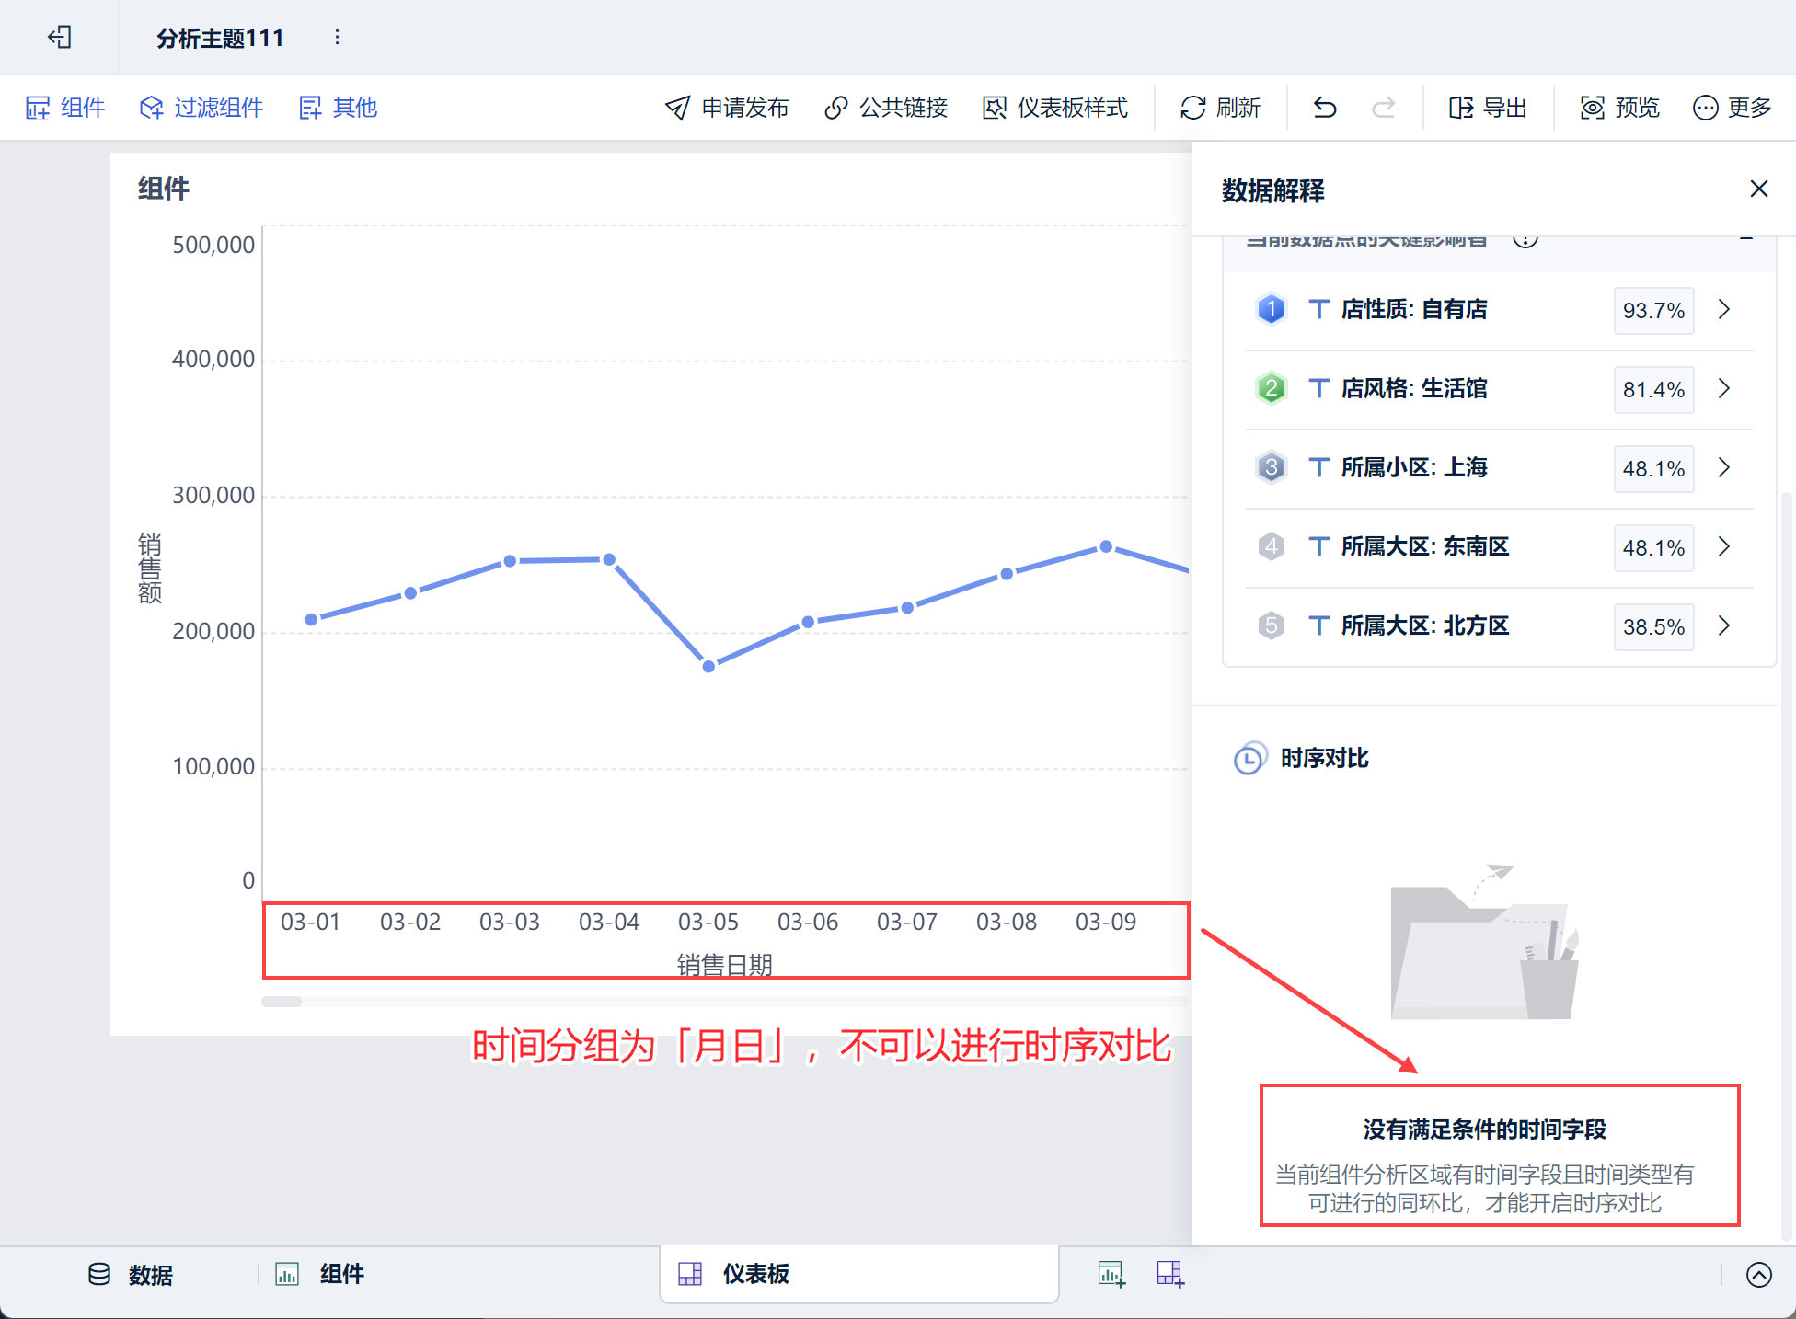The image size is (1796, 1319).
Task: Expand the 所属小区: 上海 factor row
Action: click(x=1724, y=468)
